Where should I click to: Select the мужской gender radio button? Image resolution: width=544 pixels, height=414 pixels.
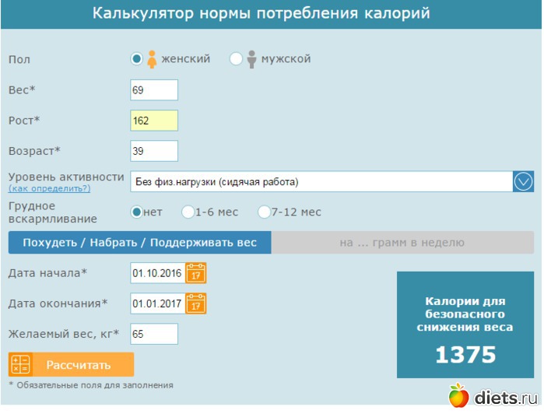coord(237,59)
